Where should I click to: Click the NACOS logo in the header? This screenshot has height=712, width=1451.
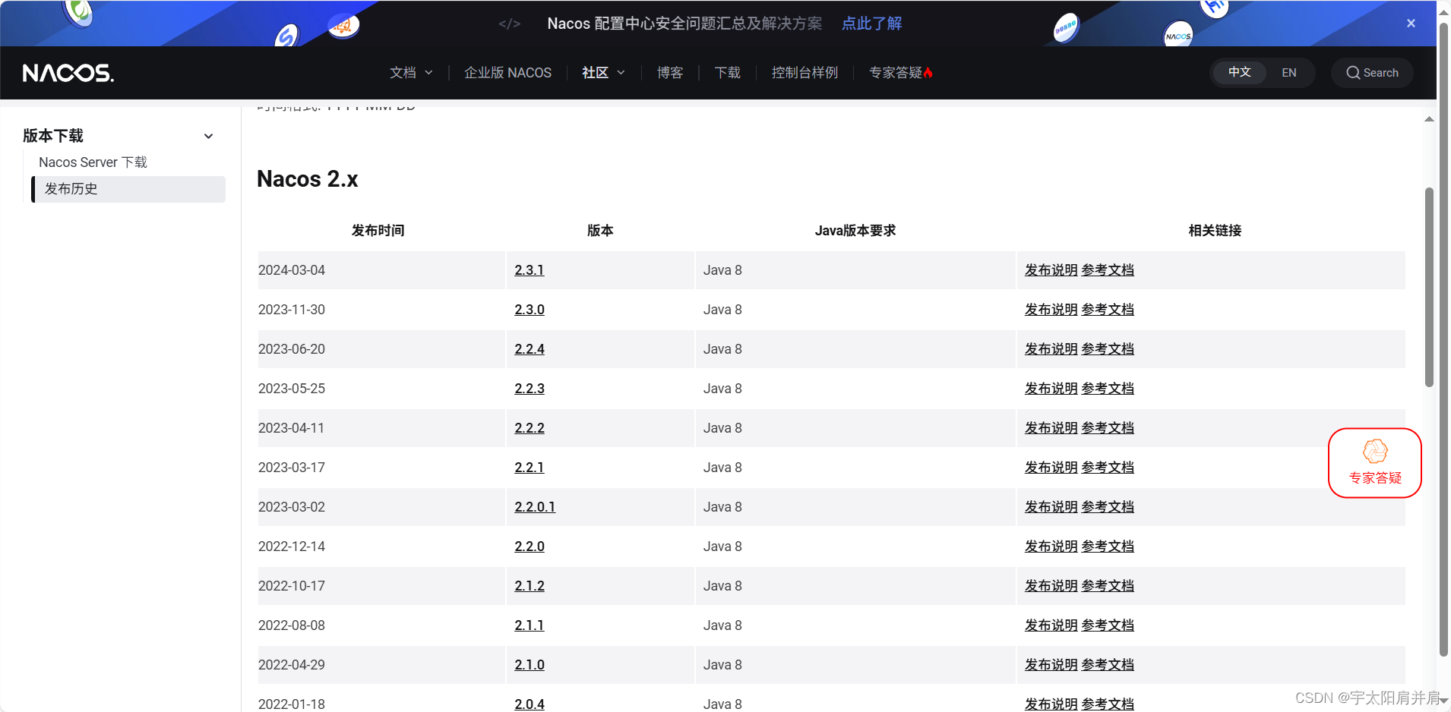(x=68, y=73)
